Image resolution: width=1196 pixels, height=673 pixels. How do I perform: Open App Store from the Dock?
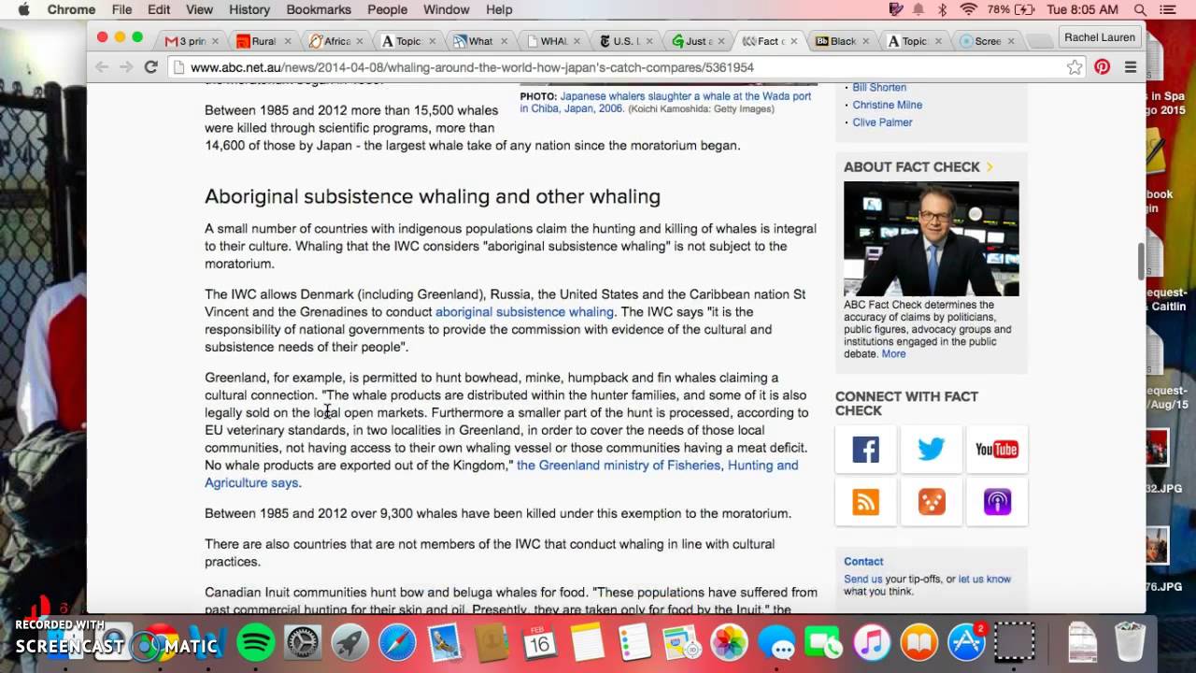(x=967, y=643)
